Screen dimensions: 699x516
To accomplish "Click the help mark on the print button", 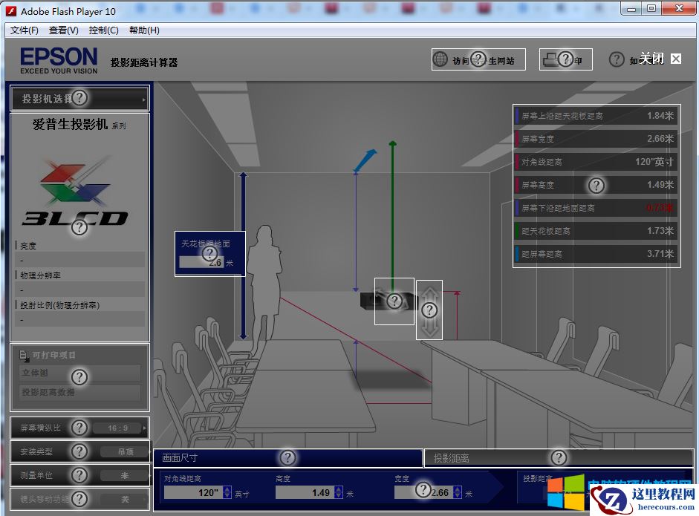I will (x=565, y=59).
